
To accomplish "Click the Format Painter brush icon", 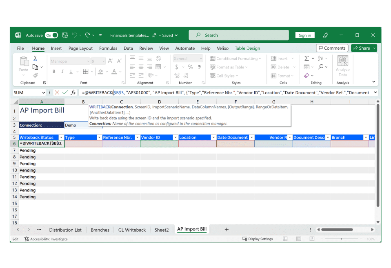I will 36,75.
